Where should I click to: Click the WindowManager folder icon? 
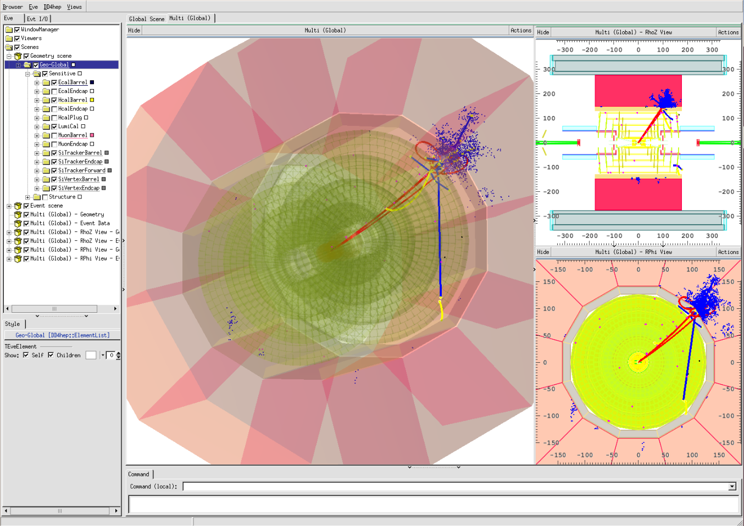pos(9,30)
